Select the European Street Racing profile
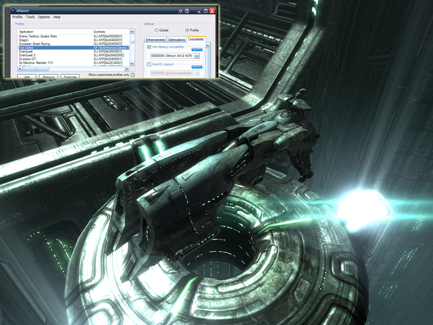 pos(35,44)
